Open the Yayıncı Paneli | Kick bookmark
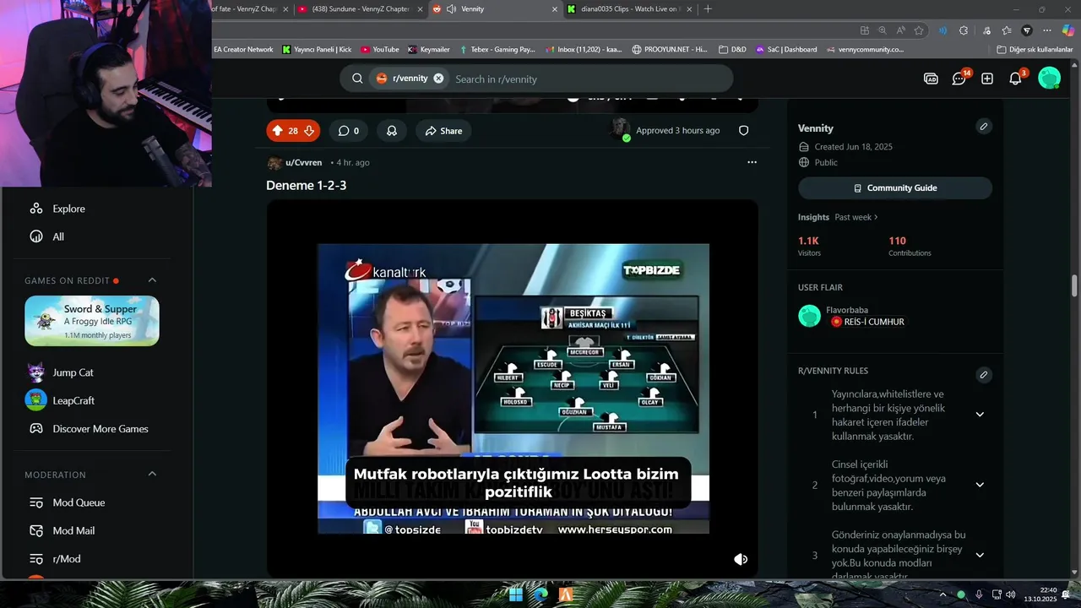Screen dimensions: 1081x608 (317, 49)
